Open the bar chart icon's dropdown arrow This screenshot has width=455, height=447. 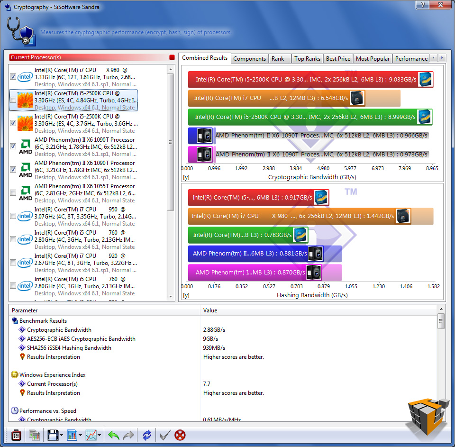click(80, 436)
